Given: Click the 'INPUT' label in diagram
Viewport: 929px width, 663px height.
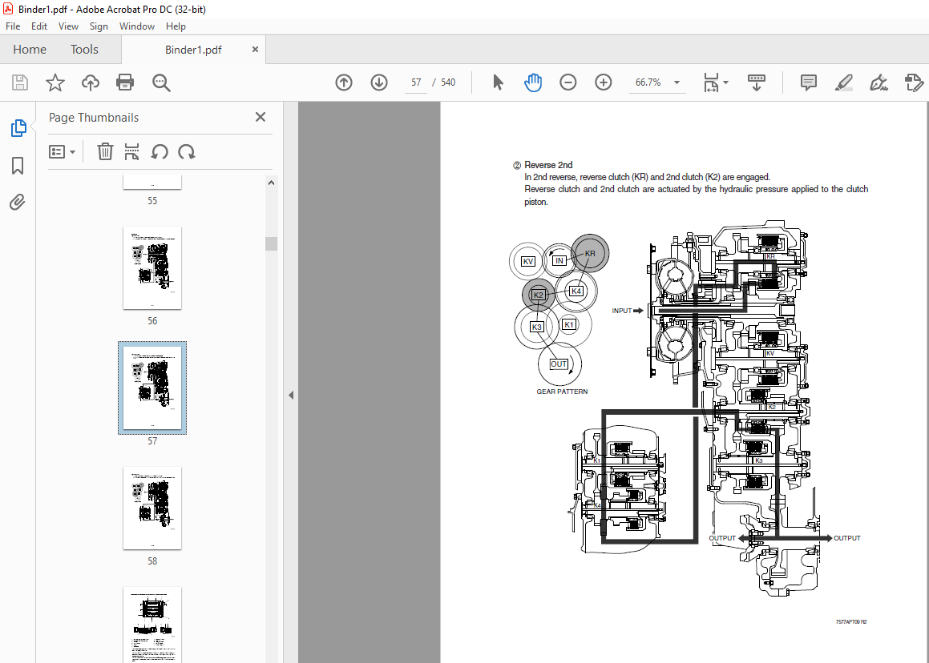Looking at the screenshot, I should (621, 311).
